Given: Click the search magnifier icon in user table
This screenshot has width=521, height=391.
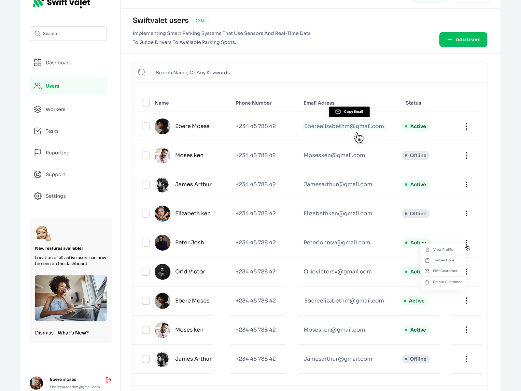Looking at the screenshot, I should click(142, 72).
